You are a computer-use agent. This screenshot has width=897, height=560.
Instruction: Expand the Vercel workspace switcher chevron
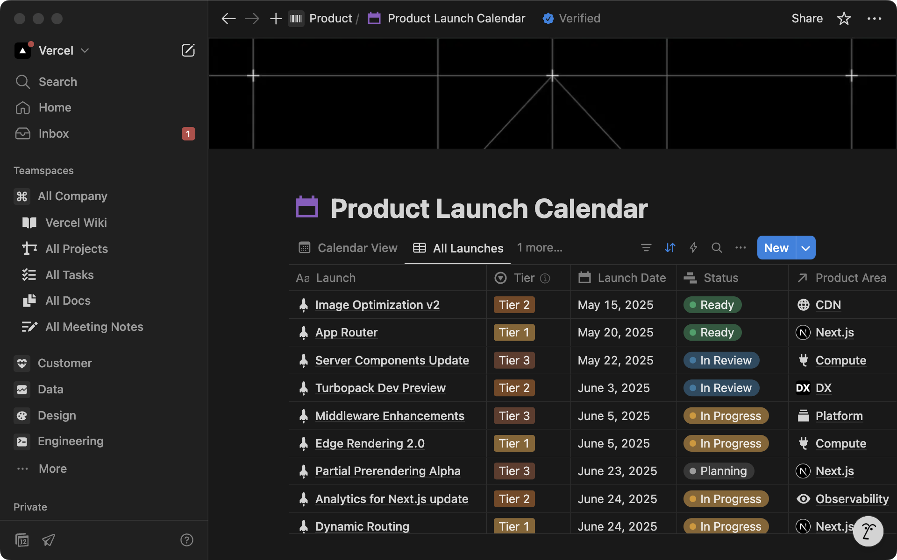85,50
